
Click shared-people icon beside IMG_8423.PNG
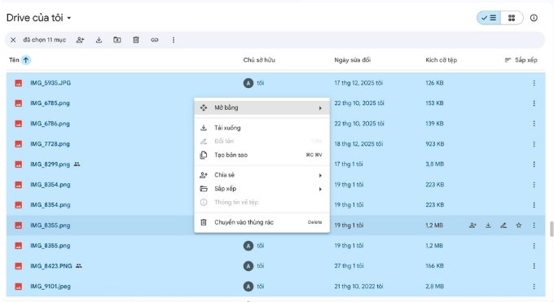point(79,265)
